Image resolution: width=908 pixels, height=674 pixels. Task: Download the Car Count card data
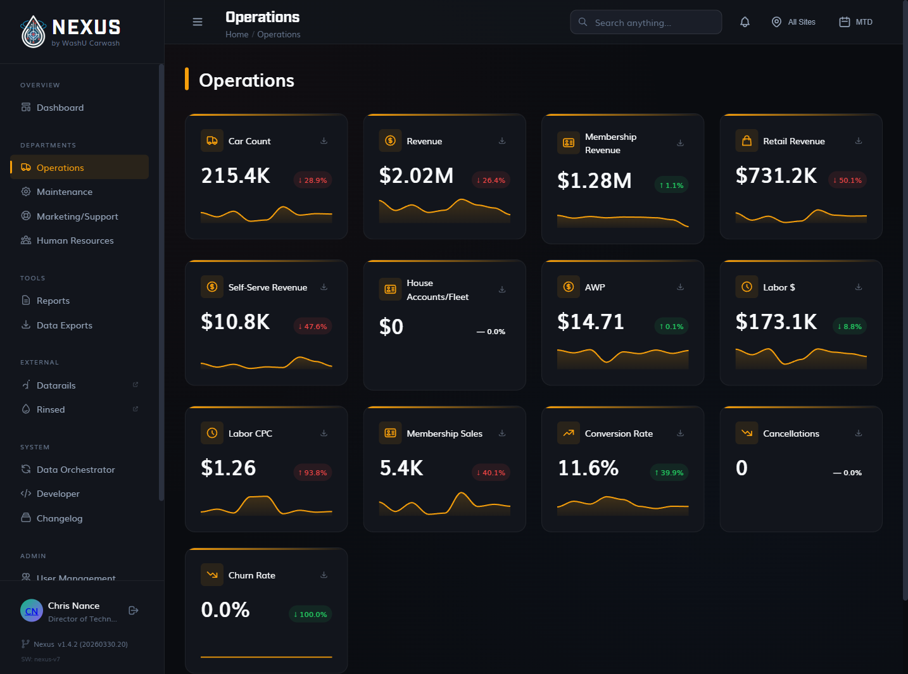click(324, 140)
